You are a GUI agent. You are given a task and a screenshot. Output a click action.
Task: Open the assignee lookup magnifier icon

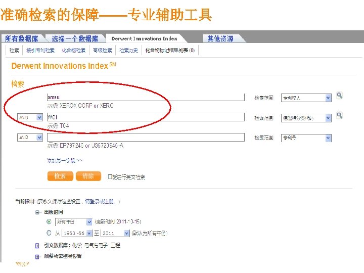coord(339,95)
